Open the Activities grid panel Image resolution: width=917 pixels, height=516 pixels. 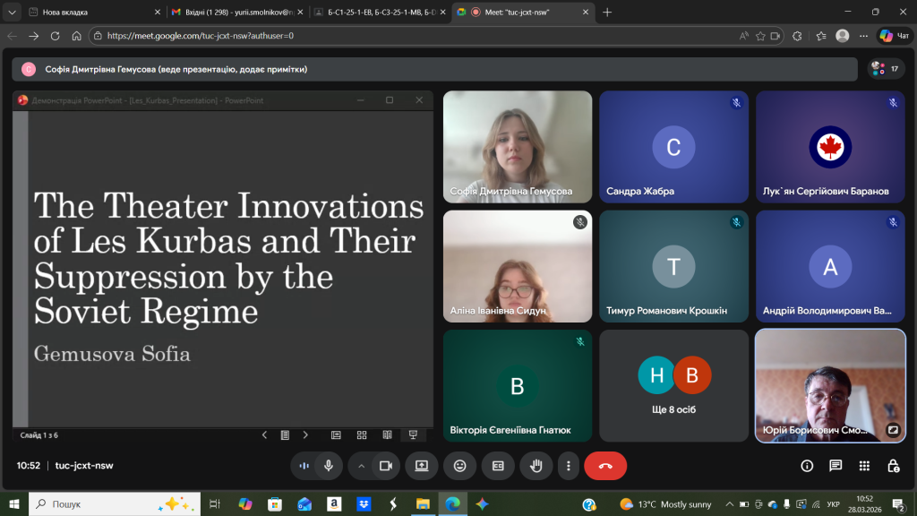pyautogui.click(x=864, y=466)
